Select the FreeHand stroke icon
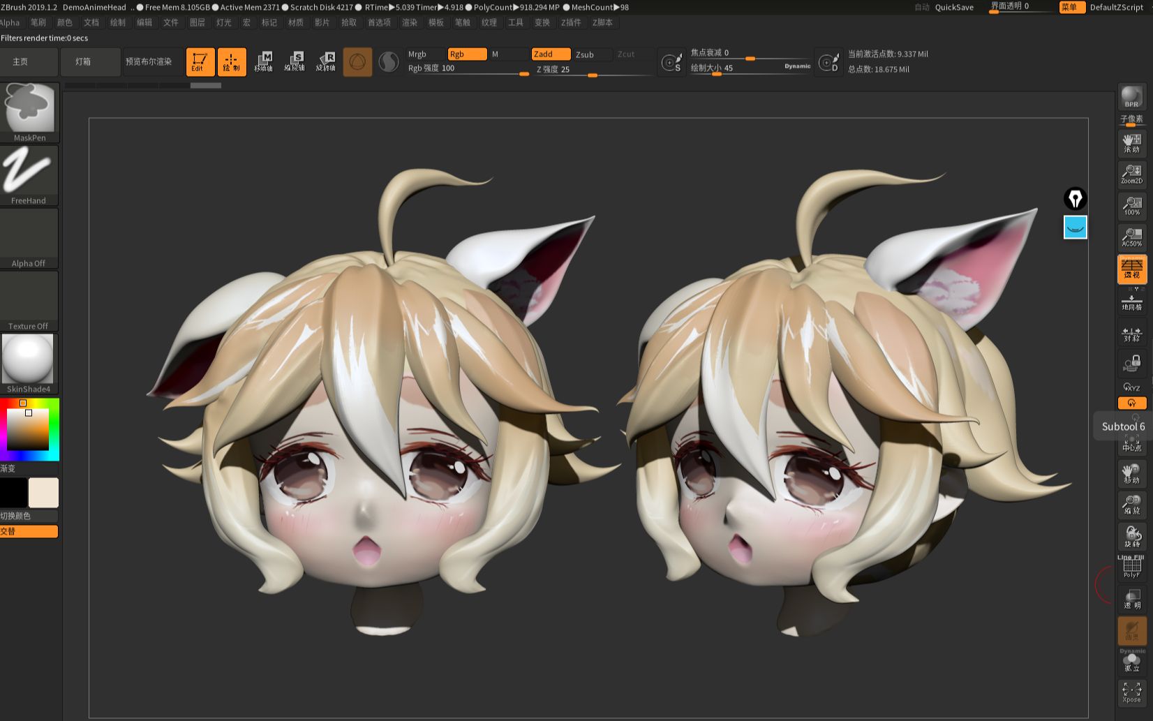This screenshot has height=721, width=1153. 29,170
